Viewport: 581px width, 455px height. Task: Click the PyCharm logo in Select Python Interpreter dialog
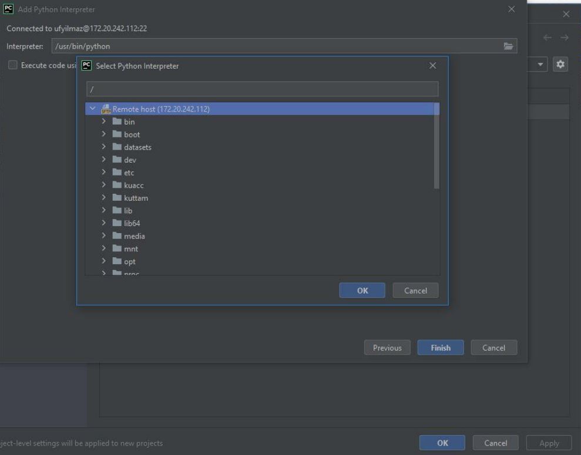click(86, 66)
